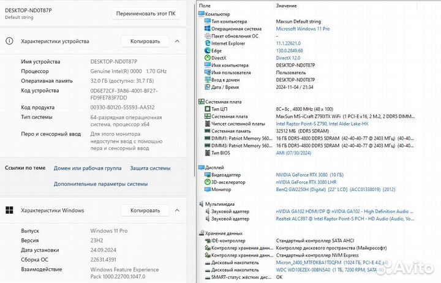Click the Вход в домен icon
The width and height of the screenshot is (441, 283).
point(208,80)
